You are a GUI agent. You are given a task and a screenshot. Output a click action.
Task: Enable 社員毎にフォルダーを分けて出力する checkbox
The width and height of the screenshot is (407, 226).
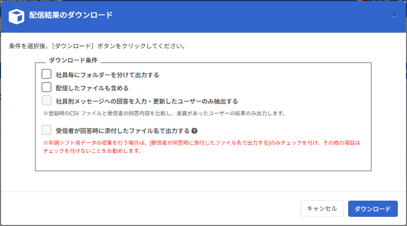47,74
